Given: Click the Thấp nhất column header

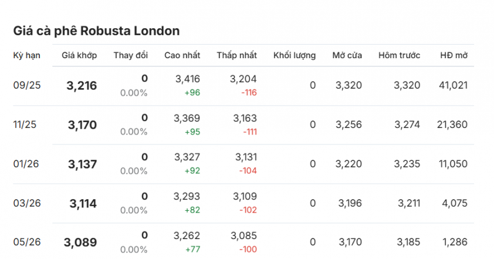Looking at the screenshot, I should tap(236, 56).
